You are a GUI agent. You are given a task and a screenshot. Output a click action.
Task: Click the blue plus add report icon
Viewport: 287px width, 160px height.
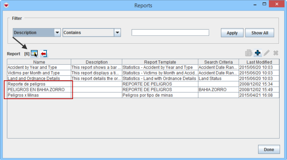click(258, 53)
